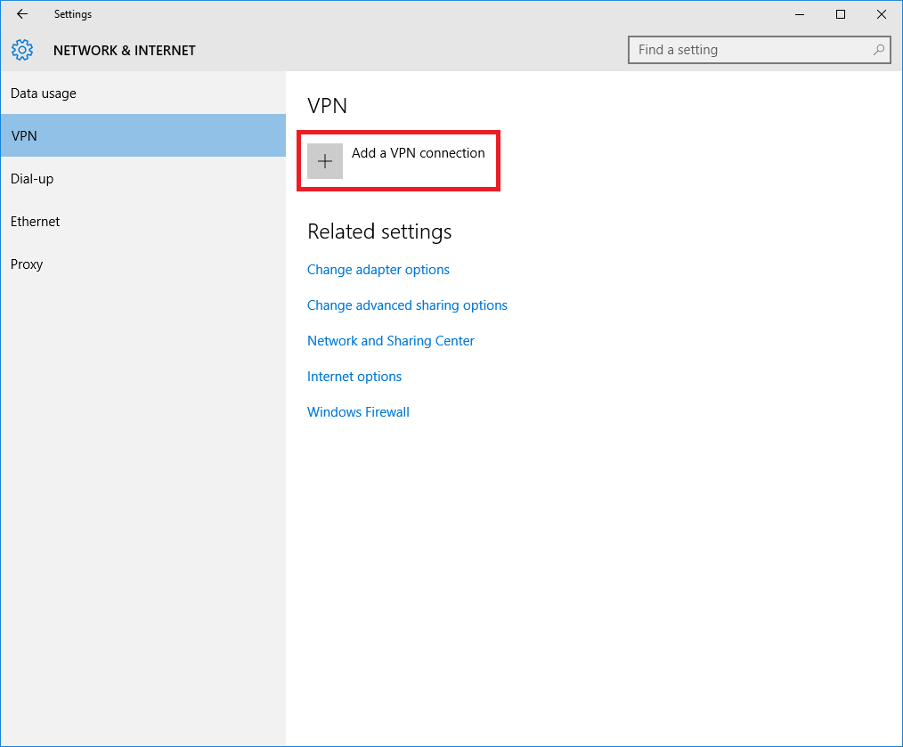Open the Windows Firewall link

(358, 412)
